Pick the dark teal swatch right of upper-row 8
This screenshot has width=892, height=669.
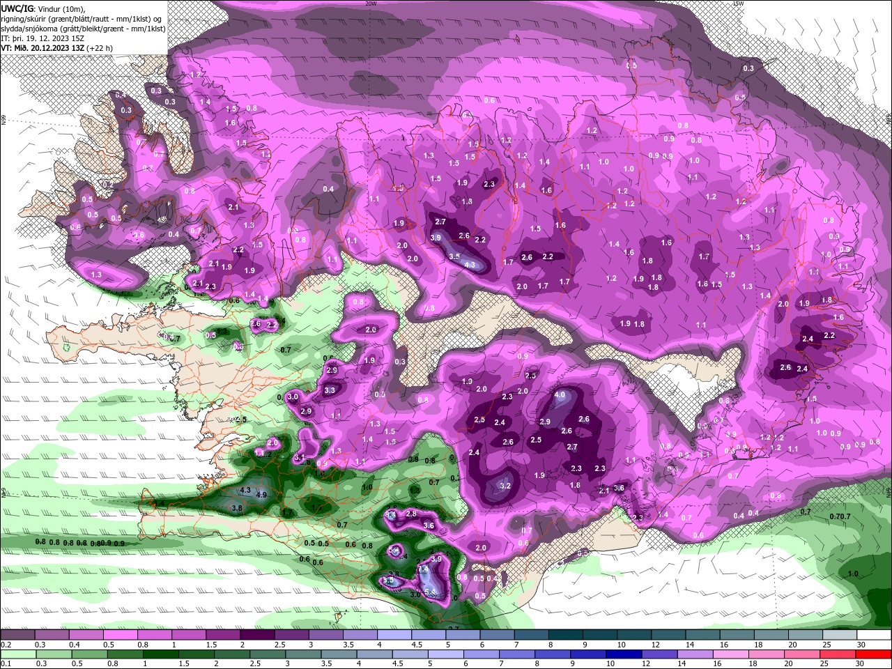pos(565,635)
